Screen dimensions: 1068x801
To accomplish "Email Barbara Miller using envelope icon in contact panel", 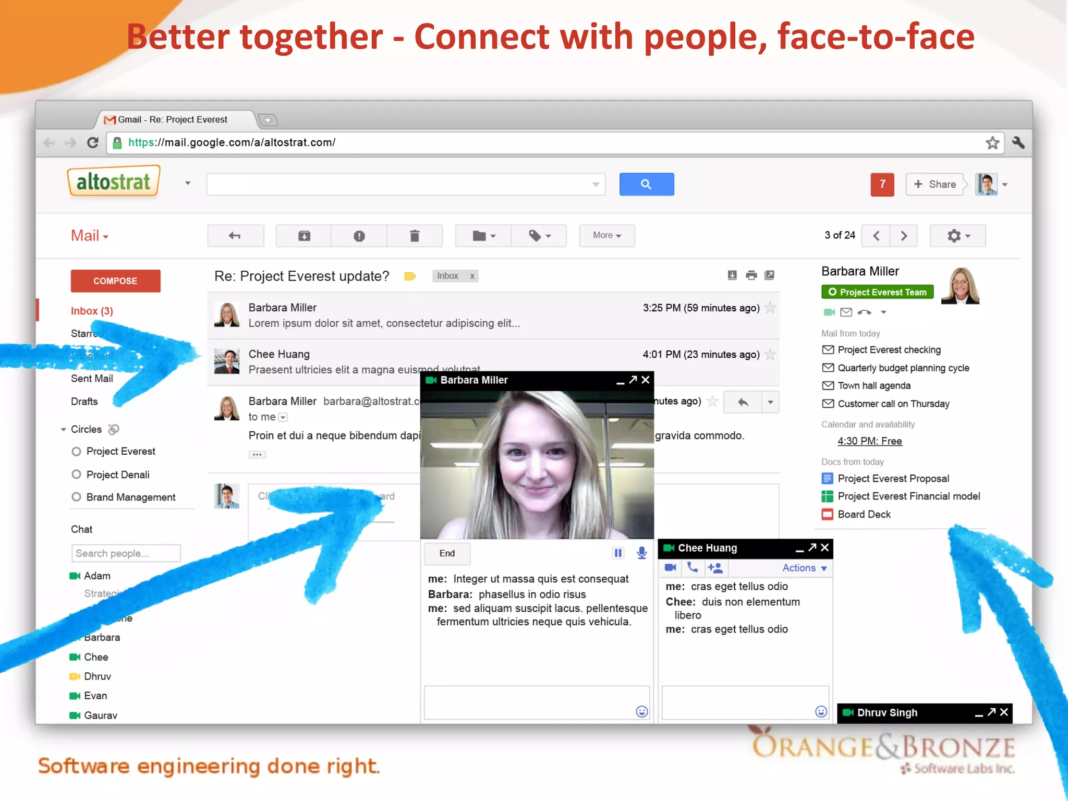I will tap(846, 312).
